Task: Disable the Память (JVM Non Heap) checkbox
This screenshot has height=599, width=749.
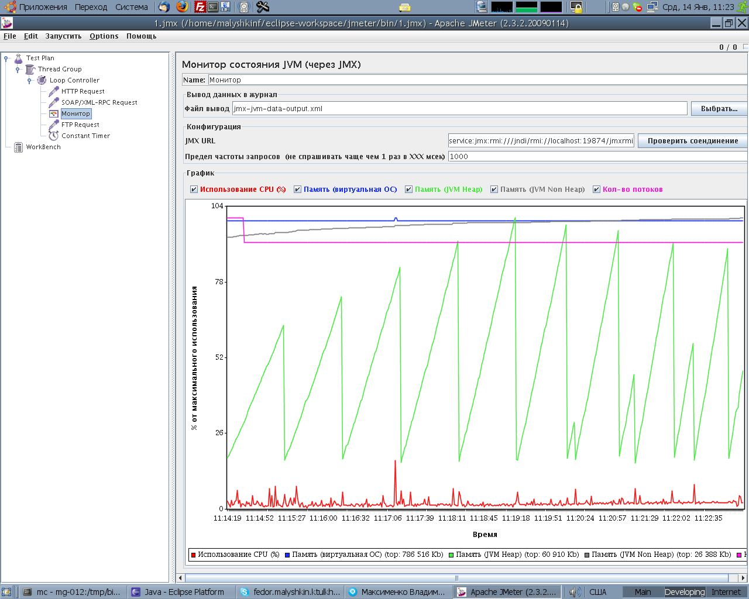Action: (494, 189)
